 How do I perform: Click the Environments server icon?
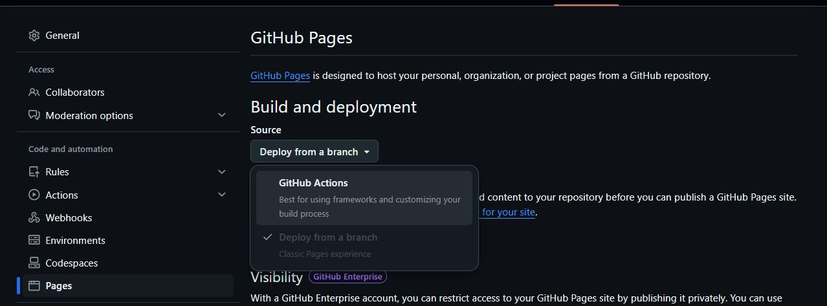point(34,240)
